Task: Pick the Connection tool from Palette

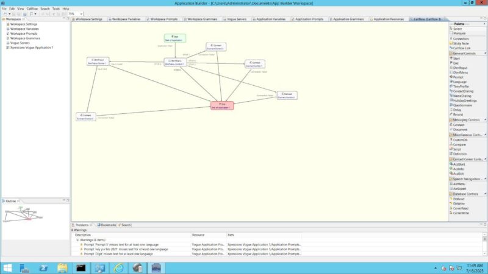Action: tap(461, 38)
